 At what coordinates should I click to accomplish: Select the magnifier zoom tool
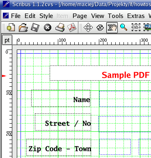(124, 27)
